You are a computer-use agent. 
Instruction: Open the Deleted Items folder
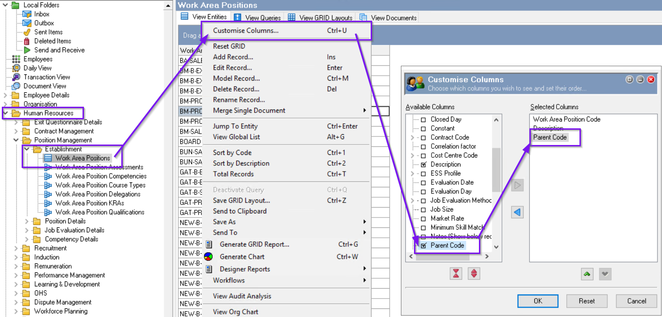pyautogui.click(x=52, y=41)
